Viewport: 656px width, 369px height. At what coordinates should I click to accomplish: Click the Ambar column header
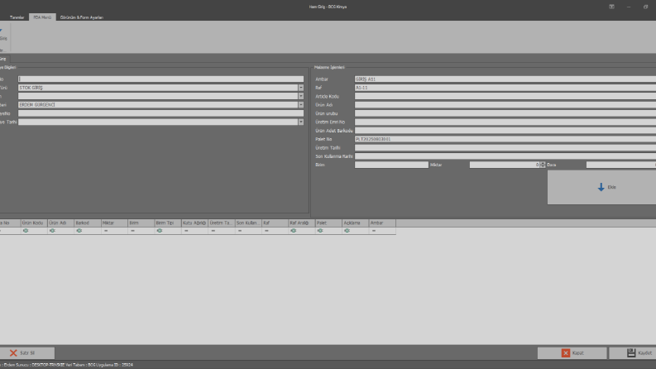tap(382, 223)
